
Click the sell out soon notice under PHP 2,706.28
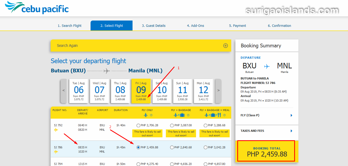(x=147, y=133)
